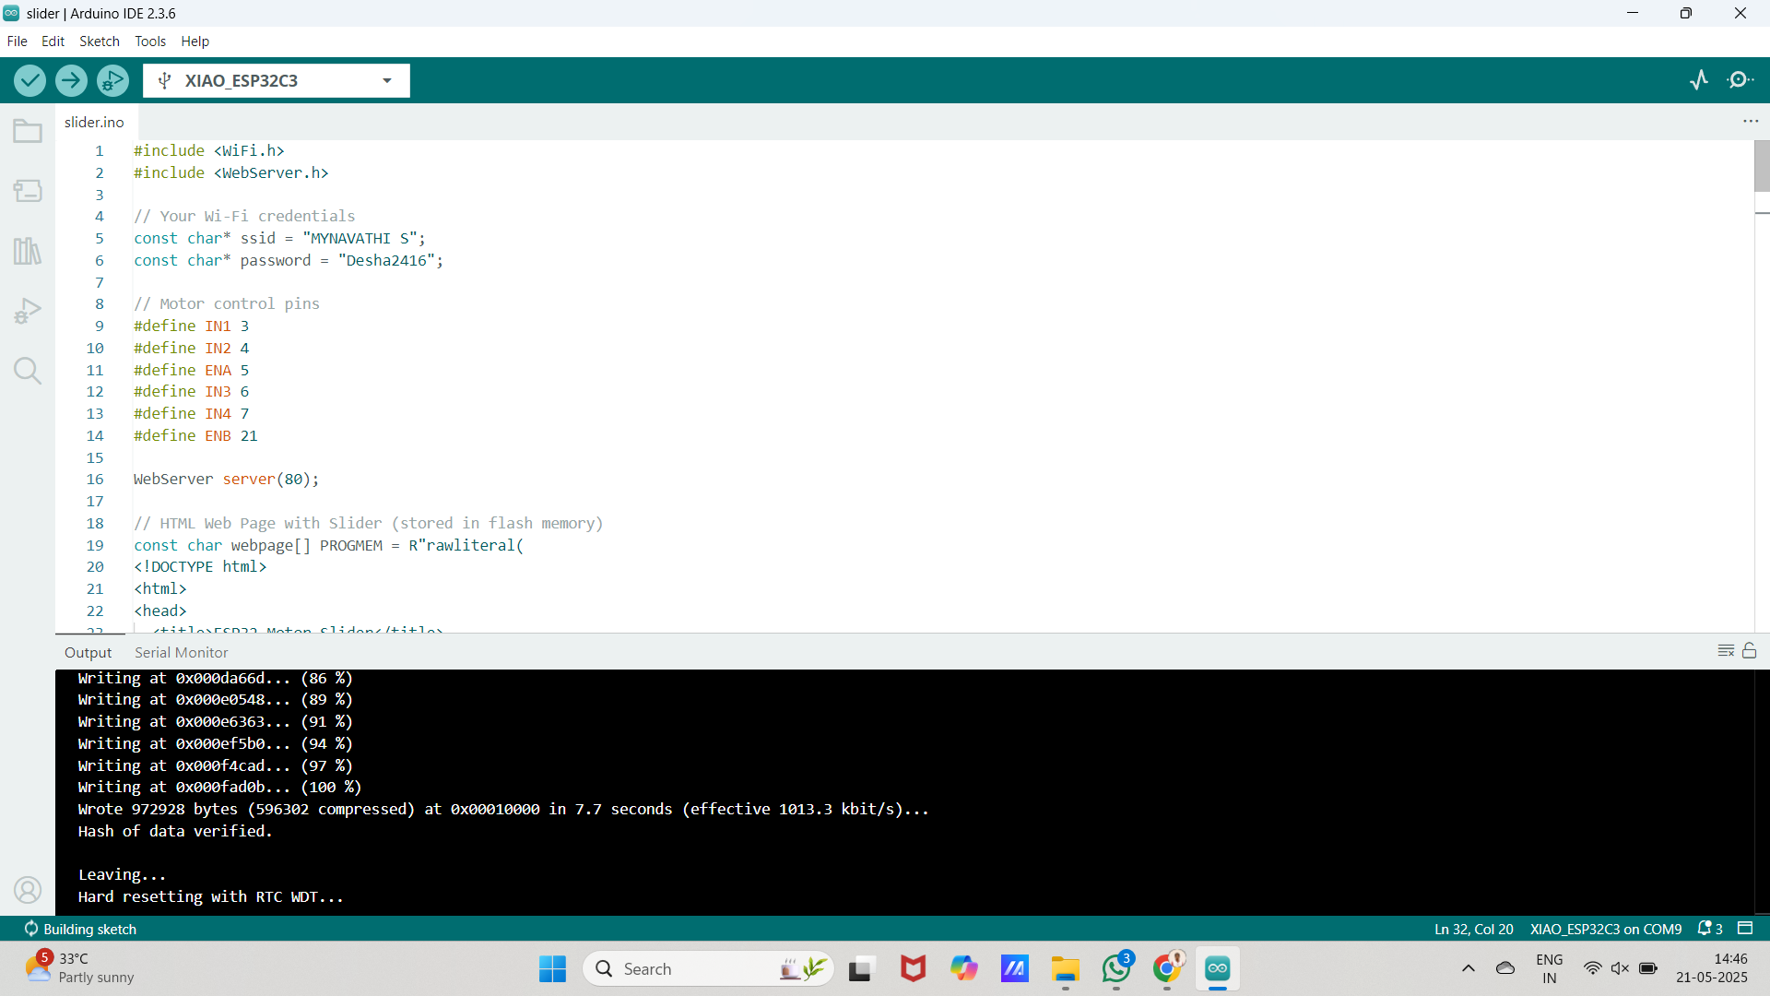Click the '#include <WiFi.h>' line
1770x996 pixels.
[209, 150]
